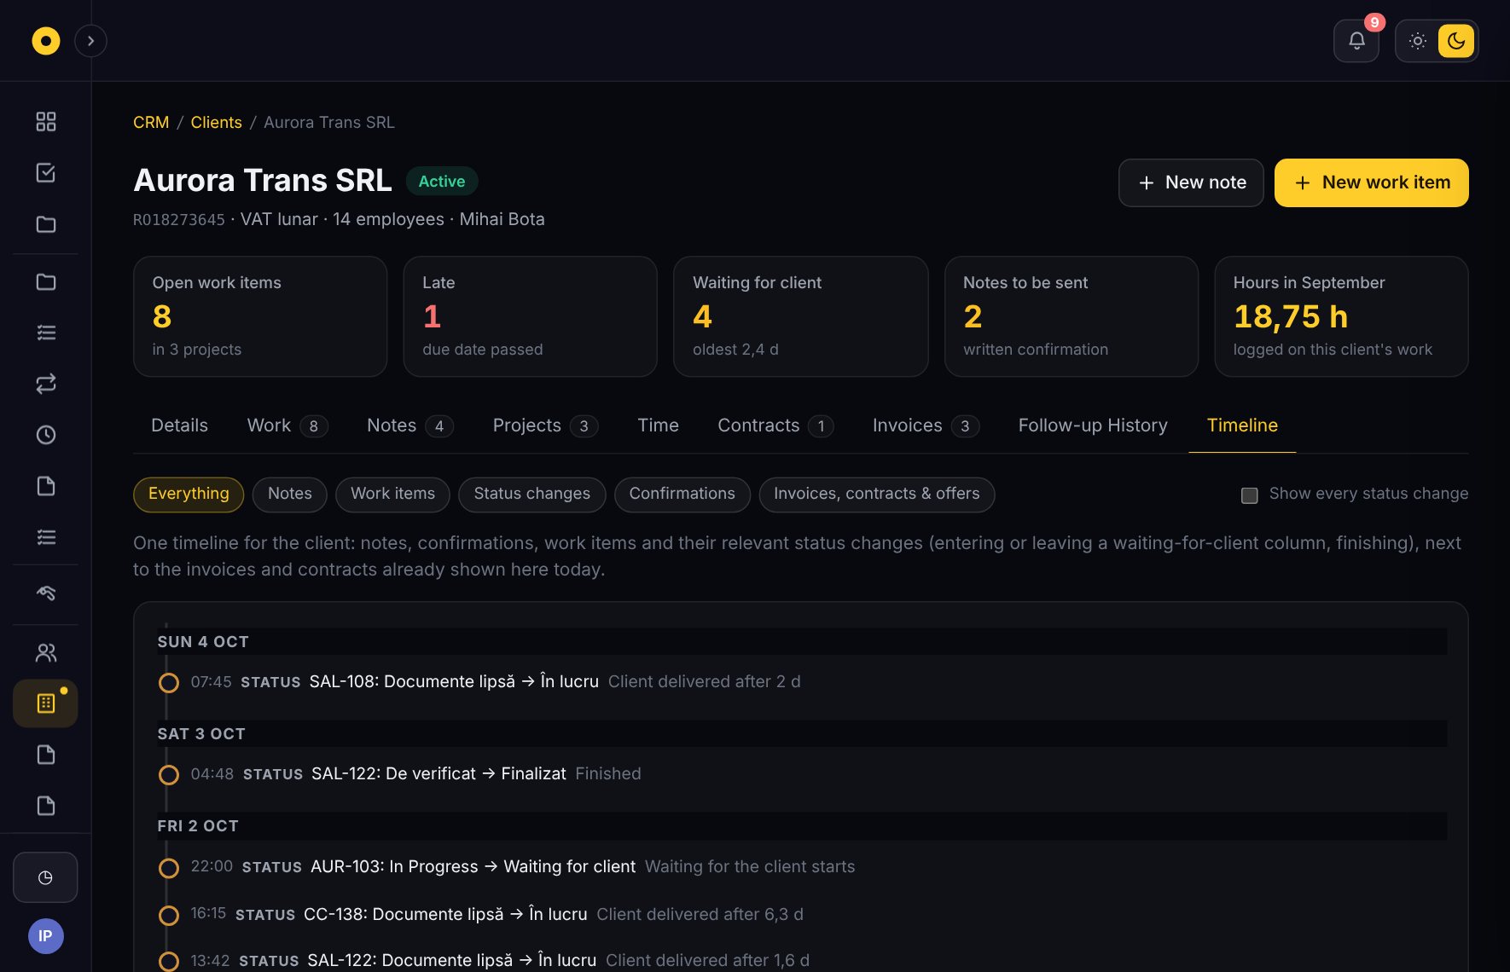Open notifications bell with 9 badge

click(1356, 41)
